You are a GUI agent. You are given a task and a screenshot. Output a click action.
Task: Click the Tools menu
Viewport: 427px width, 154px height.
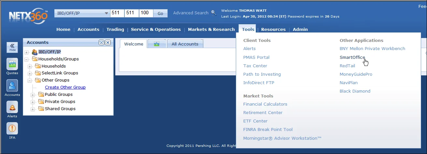coord(248,29)
